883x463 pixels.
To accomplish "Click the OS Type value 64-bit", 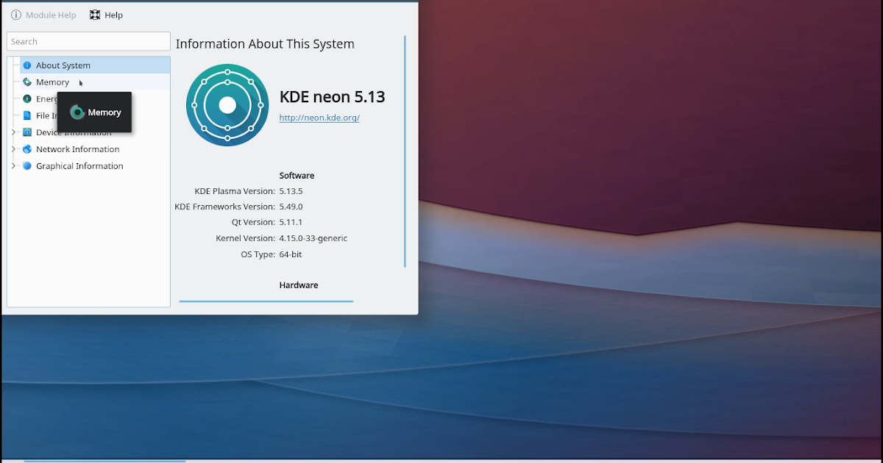I will point(291,254).
